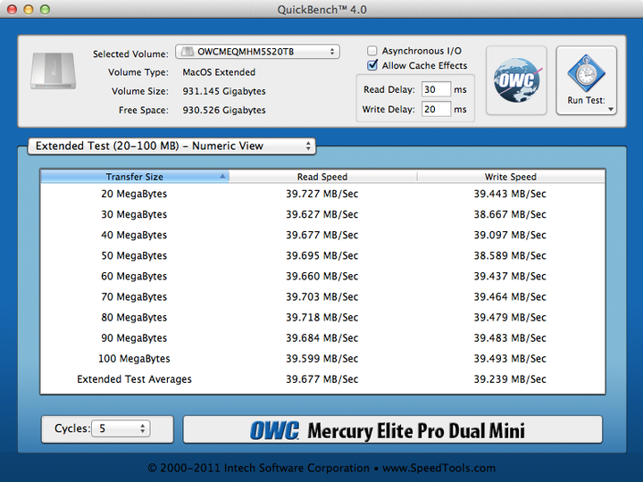Viewport: 643px width, 482px height.
Task: Click the Write Delay input field
Action: (436, 109)
